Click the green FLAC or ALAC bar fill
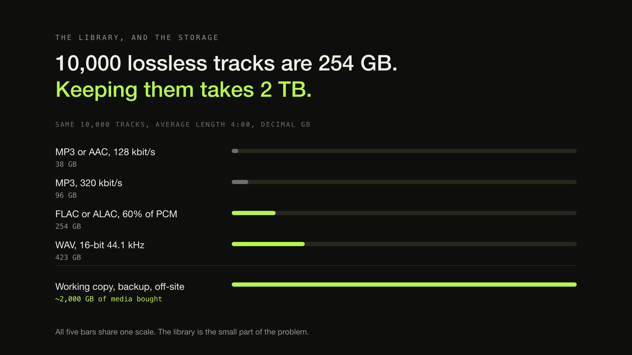The image size is (632, 355). pos(254,213)
